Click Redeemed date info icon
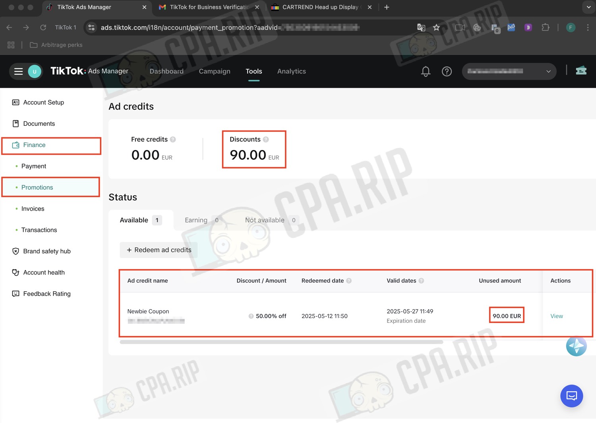596x423 pixels. point(349,281)
